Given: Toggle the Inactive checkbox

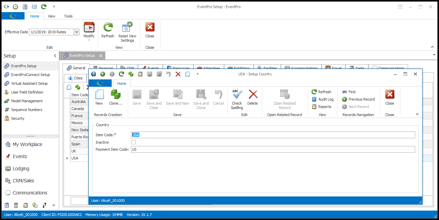Looking at the screenshot, I should point(133,142).
